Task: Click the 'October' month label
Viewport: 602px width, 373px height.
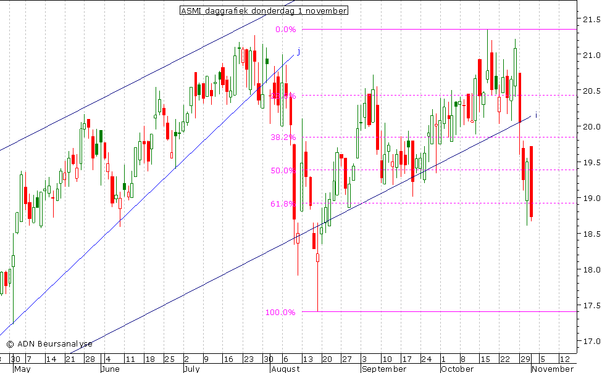Action: (458, 369)
